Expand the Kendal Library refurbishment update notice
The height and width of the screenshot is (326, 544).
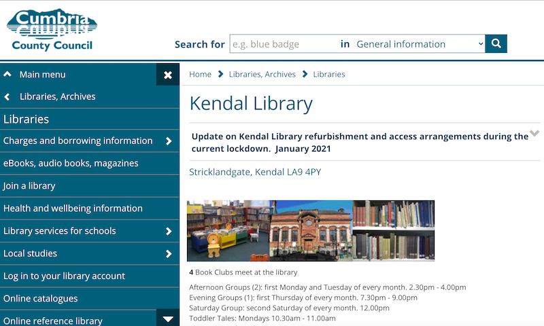[534, 134]
